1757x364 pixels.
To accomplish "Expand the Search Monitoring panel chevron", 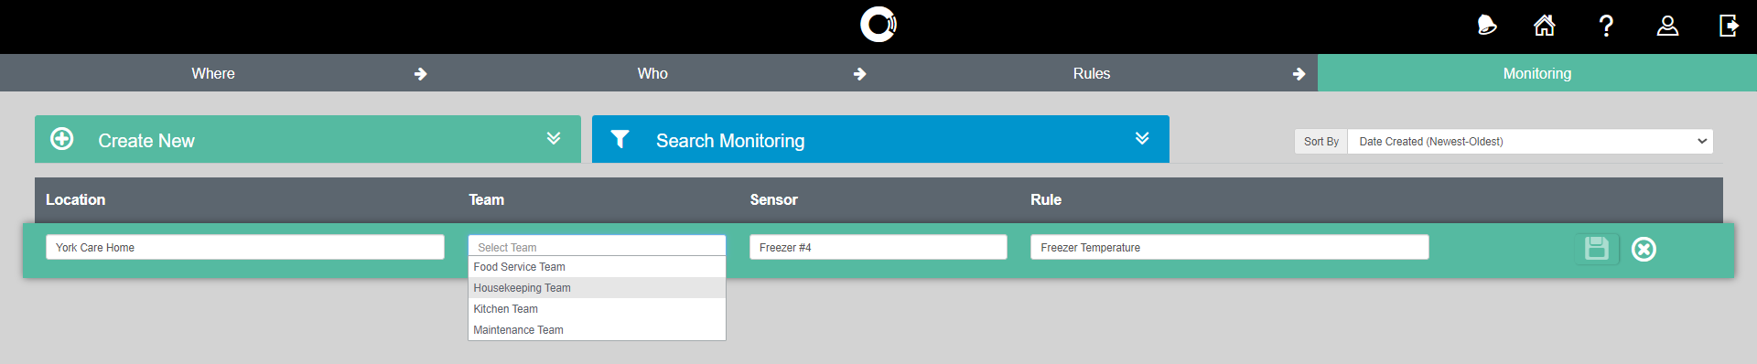I will tap(1142, 138).
